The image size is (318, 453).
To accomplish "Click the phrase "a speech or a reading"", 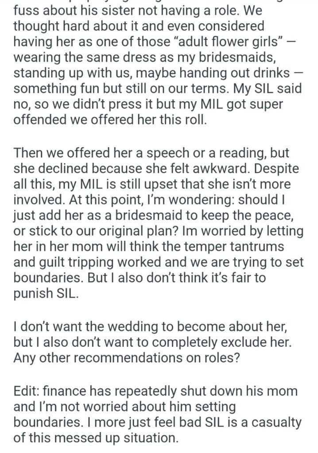I will (195, 153).
